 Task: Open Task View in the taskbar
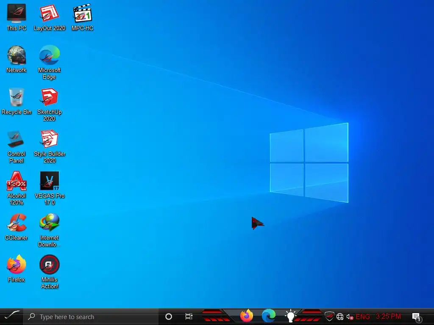point(189,317)
